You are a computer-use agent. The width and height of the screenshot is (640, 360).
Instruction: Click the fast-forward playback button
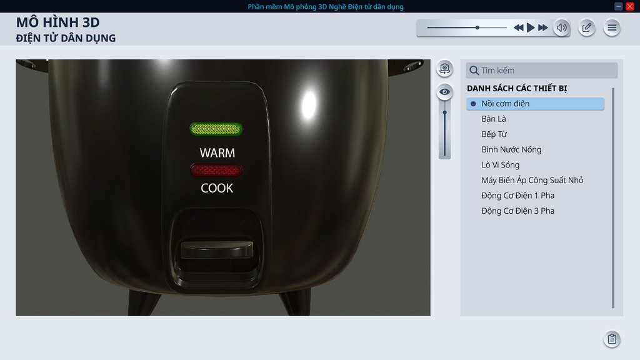[x=543, y=27]
